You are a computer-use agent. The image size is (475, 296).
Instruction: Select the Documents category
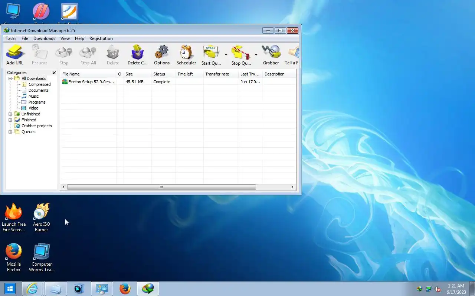pos(38,90)
